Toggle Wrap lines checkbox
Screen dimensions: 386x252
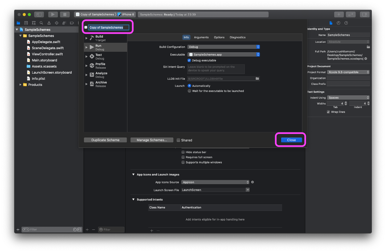coord(328,112)
